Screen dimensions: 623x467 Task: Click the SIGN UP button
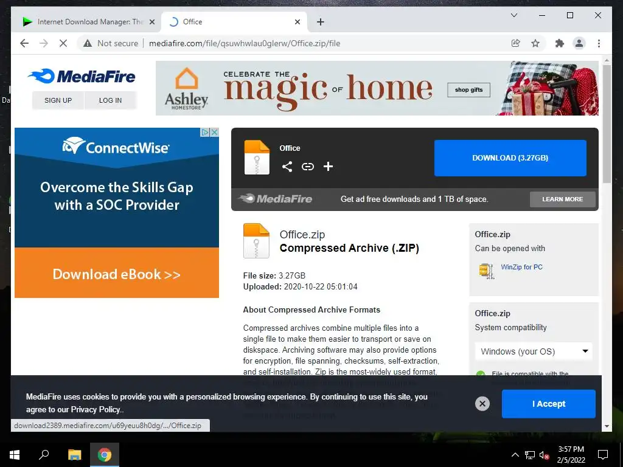pos(58,100)
